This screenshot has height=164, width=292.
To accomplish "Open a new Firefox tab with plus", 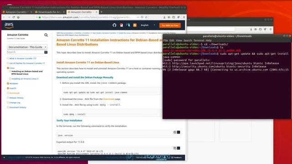I will click(x=101, y=12).
